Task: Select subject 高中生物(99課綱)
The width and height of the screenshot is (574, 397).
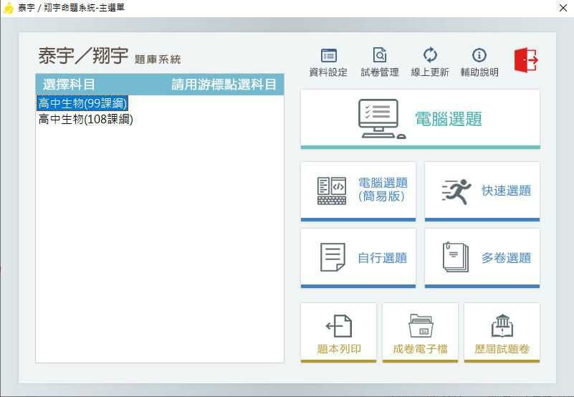Action: pyautogui.click(x=82, y=103)
